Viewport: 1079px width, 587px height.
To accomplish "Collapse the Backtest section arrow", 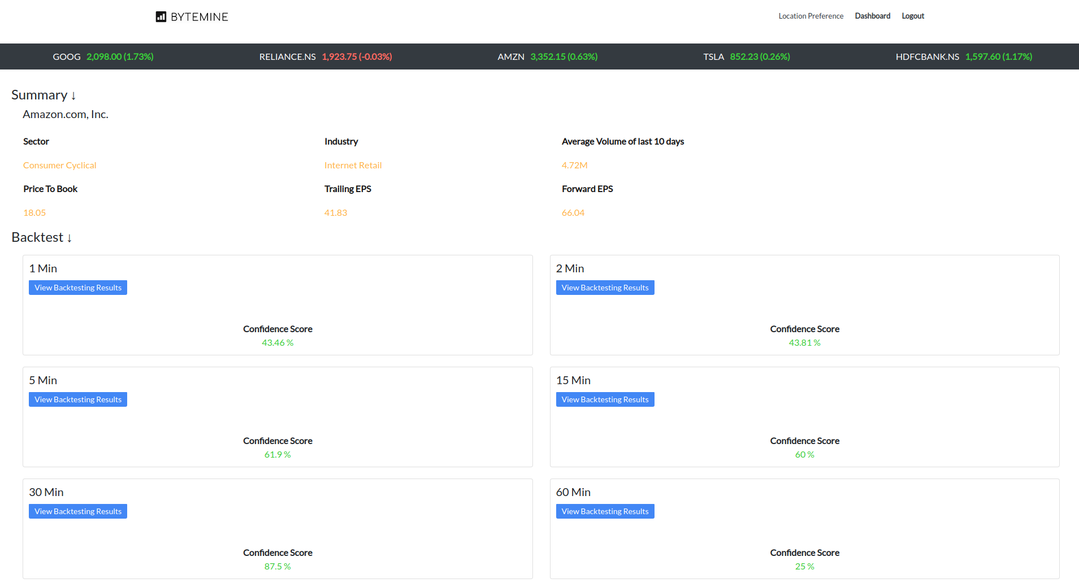I will click(x=70, y=238).
